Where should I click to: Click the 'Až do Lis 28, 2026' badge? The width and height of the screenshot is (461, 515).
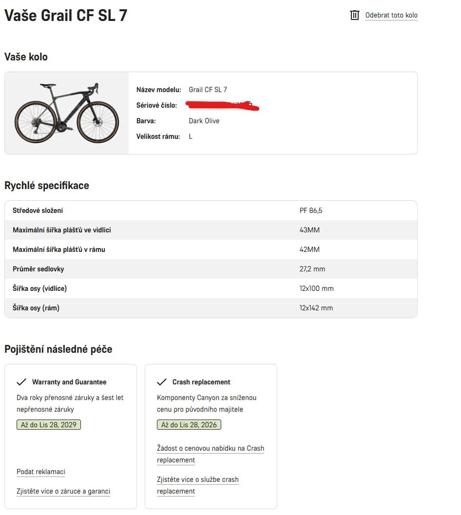[189, 425]
